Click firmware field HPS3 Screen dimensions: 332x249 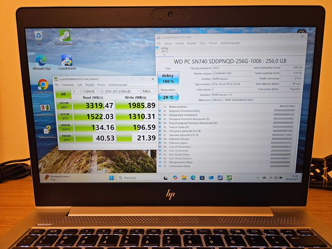tap(232, 68)
